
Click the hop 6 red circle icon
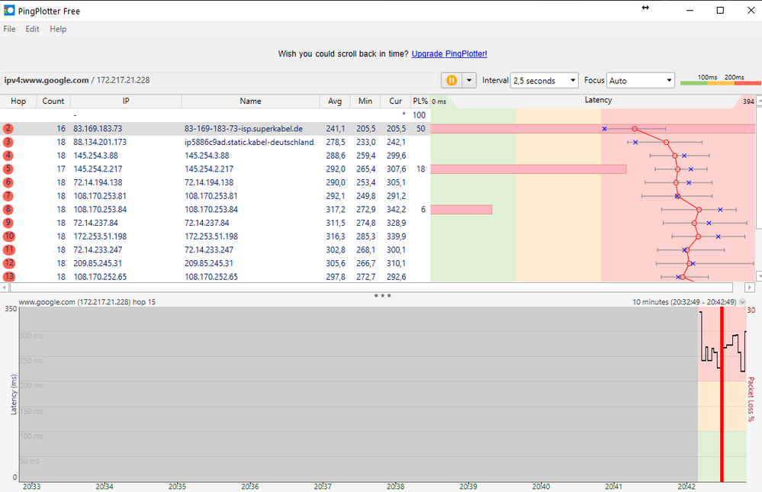[x=8, y=182]
